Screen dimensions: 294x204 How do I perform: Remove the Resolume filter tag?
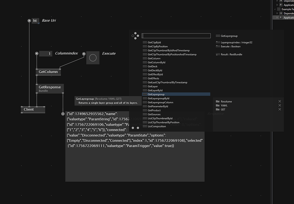(280, 101)
